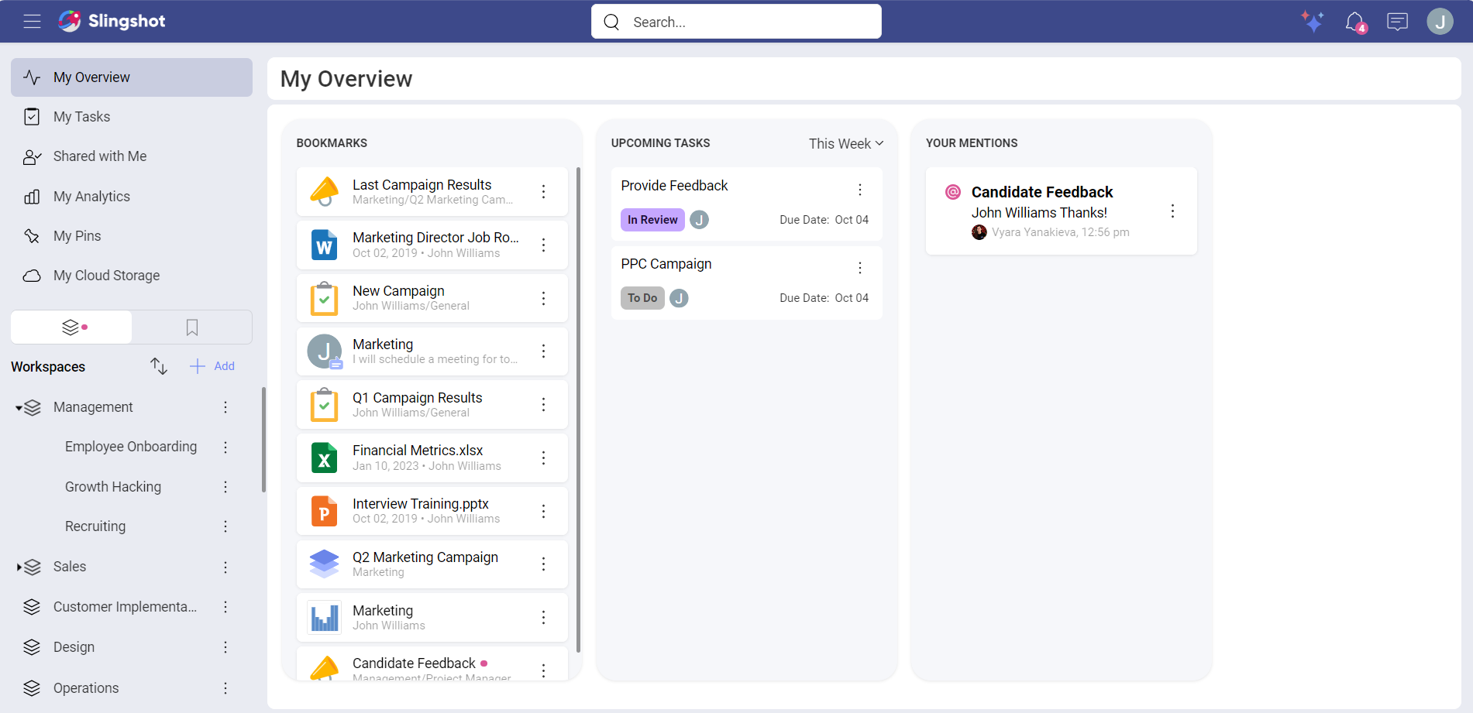Click the In Review status badge
Screen dimensions: 1473x713
(x=652, y=220)
